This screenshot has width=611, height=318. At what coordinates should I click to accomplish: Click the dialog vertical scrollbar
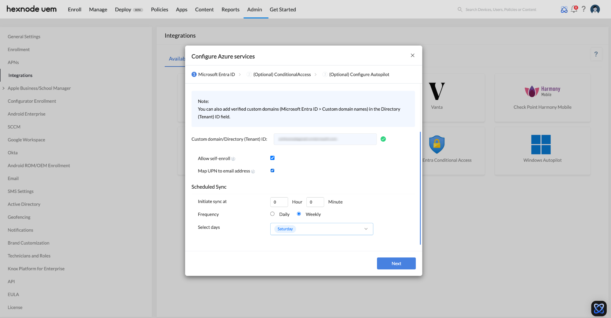pos(420,188)
